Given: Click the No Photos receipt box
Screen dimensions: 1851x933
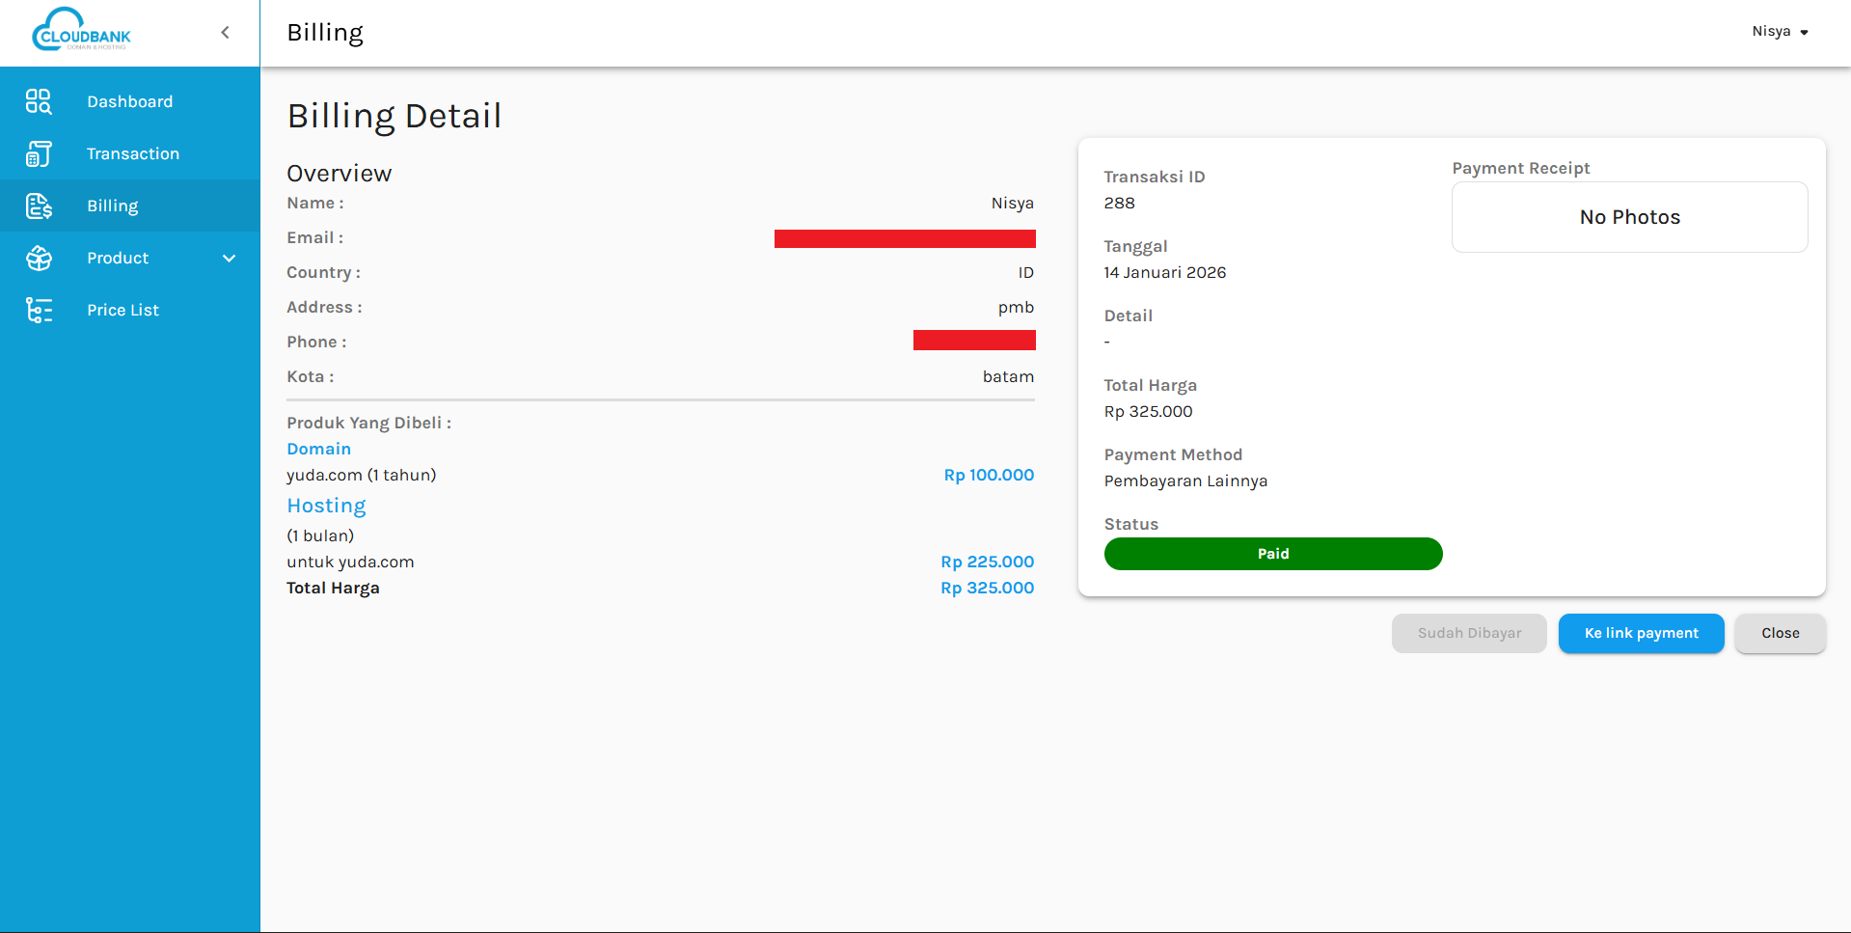Looking at the screenshot, I should pos(1629,217).
